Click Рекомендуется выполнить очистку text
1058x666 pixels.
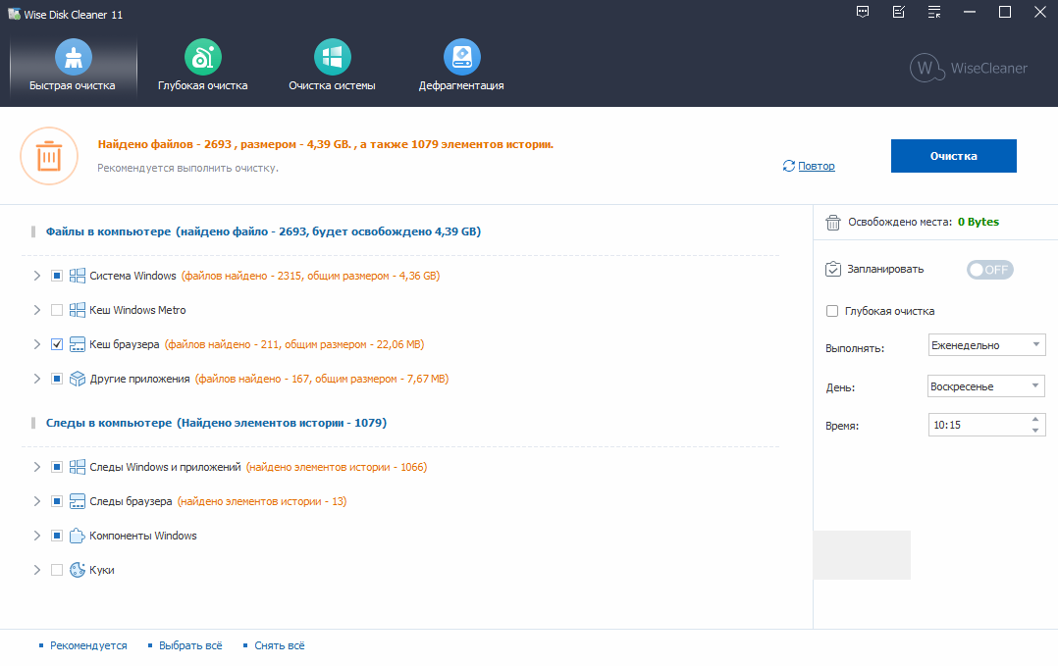(187, 168)
